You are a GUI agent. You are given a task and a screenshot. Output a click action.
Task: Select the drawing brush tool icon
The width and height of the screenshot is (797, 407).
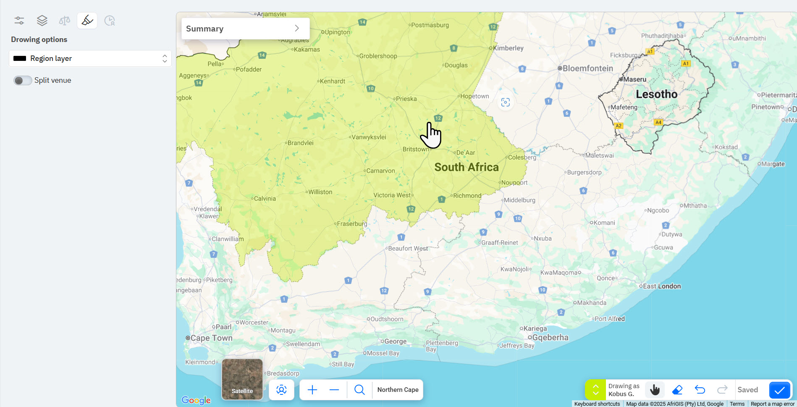point(87,21)
